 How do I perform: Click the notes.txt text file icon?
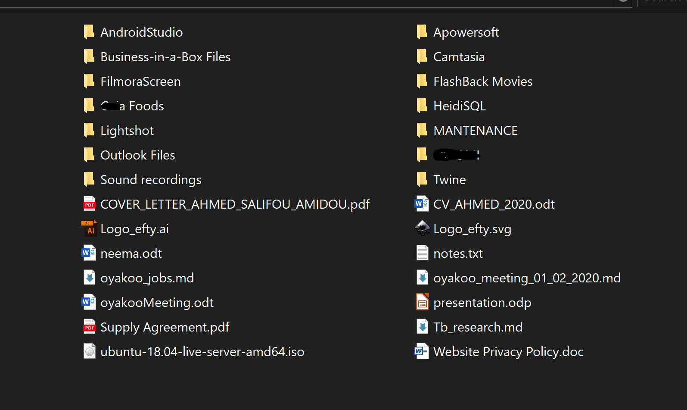(422, 253)
